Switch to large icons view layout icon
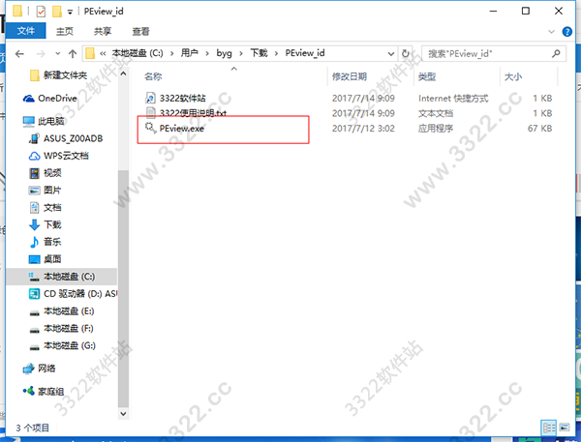 tap(564, 427)
